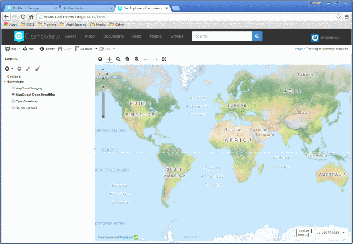Click the Maps breadcrumb link
353x244 pixels.
[x=299, y=49]
